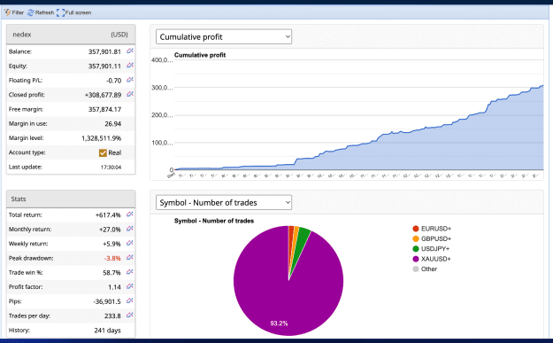Click the Profit factor value 1.14
Image resolution: width=553 pixels, height=343 pixels.
[114, 287]
